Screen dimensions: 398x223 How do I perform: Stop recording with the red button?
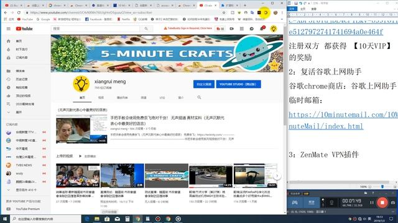pos(382,203)
